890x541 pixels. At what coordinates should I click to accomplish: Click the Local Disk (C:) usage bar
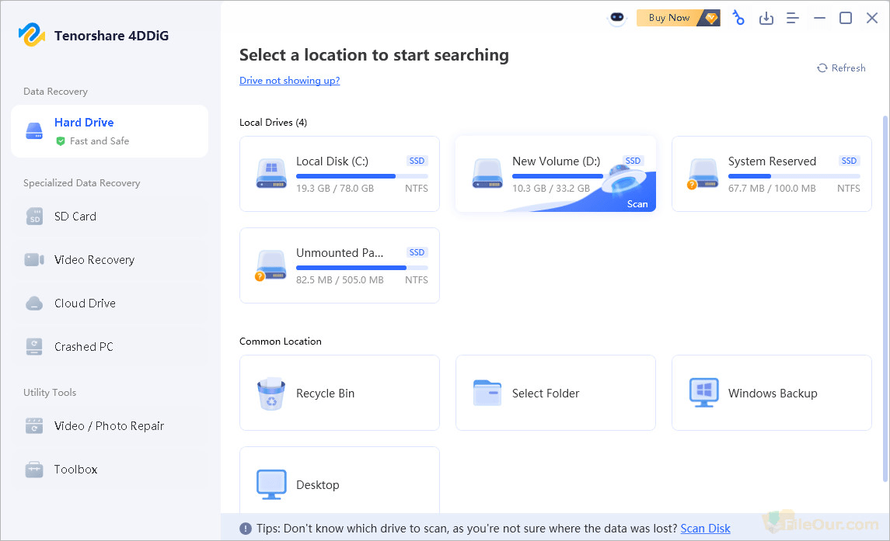click(362, 176)
